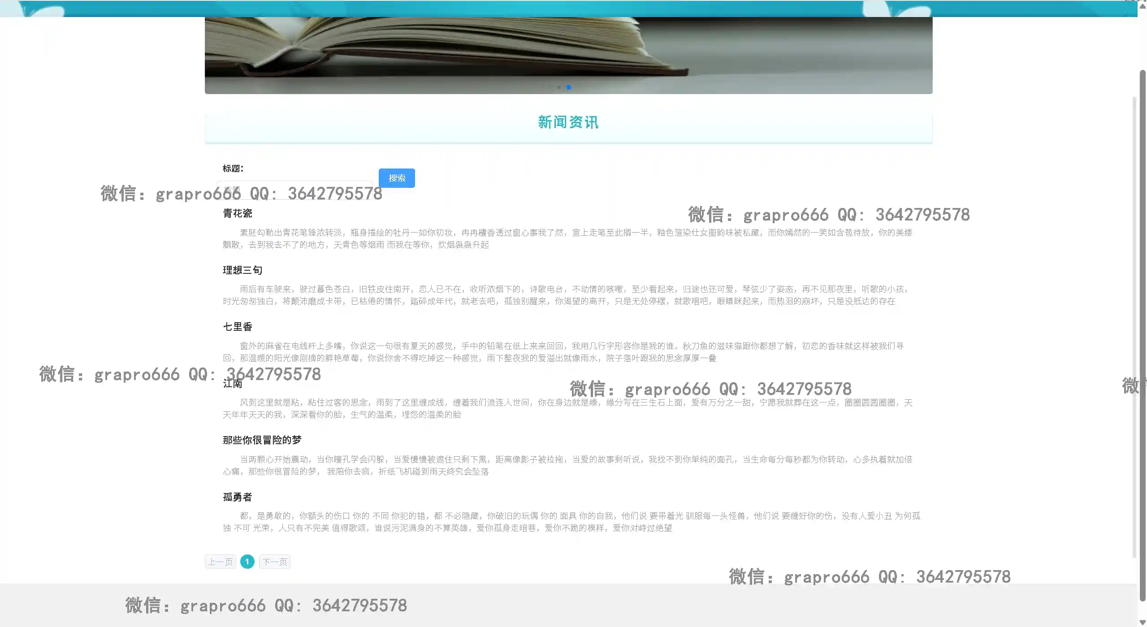This screenshot has width=1147, height=627.
Task: Go to next page with 下一页
Action: pos(275,562)
